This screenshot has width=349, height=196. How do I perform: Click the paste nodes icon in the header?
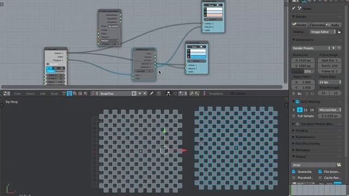(x=197, y=94)
